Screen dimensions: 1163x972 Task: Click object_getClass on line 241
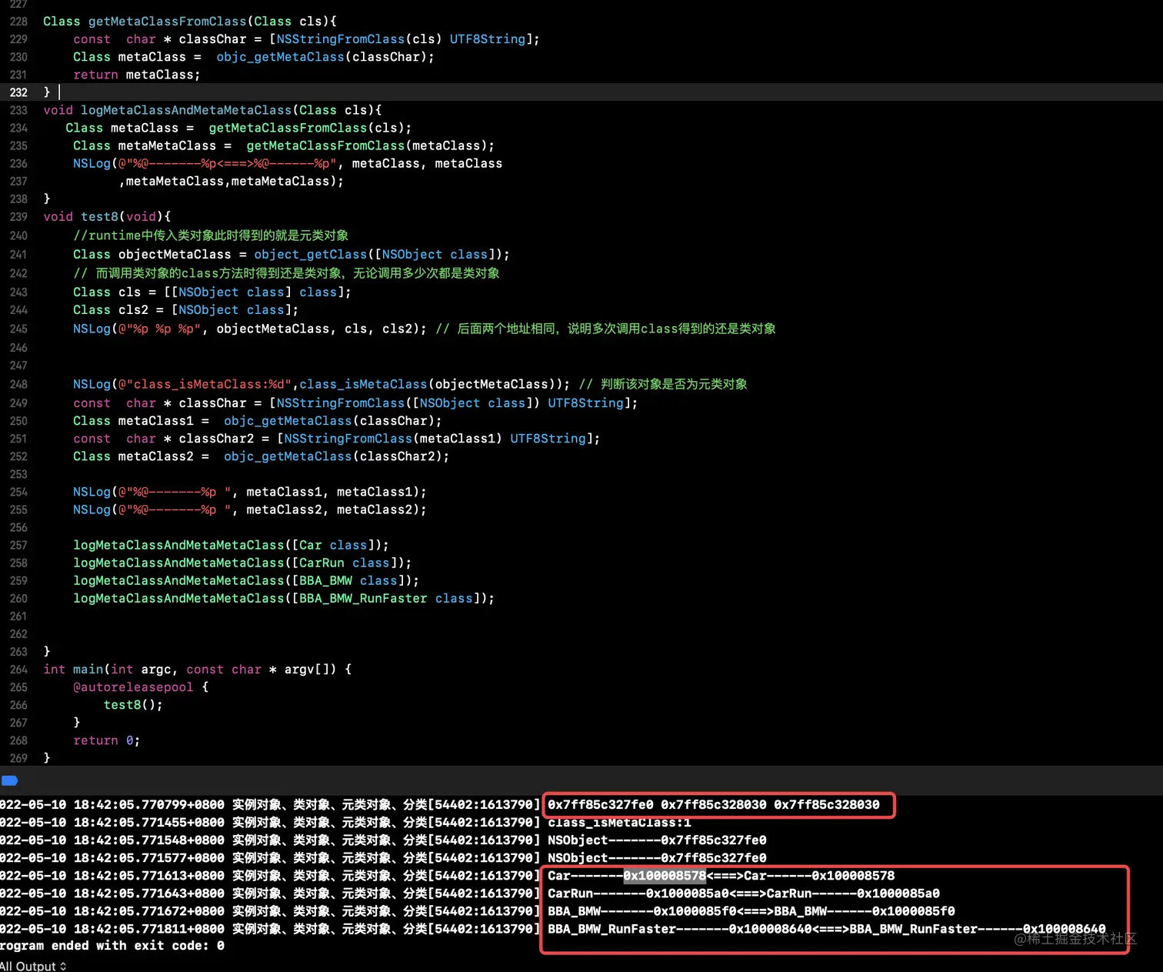tap(311, 254)
